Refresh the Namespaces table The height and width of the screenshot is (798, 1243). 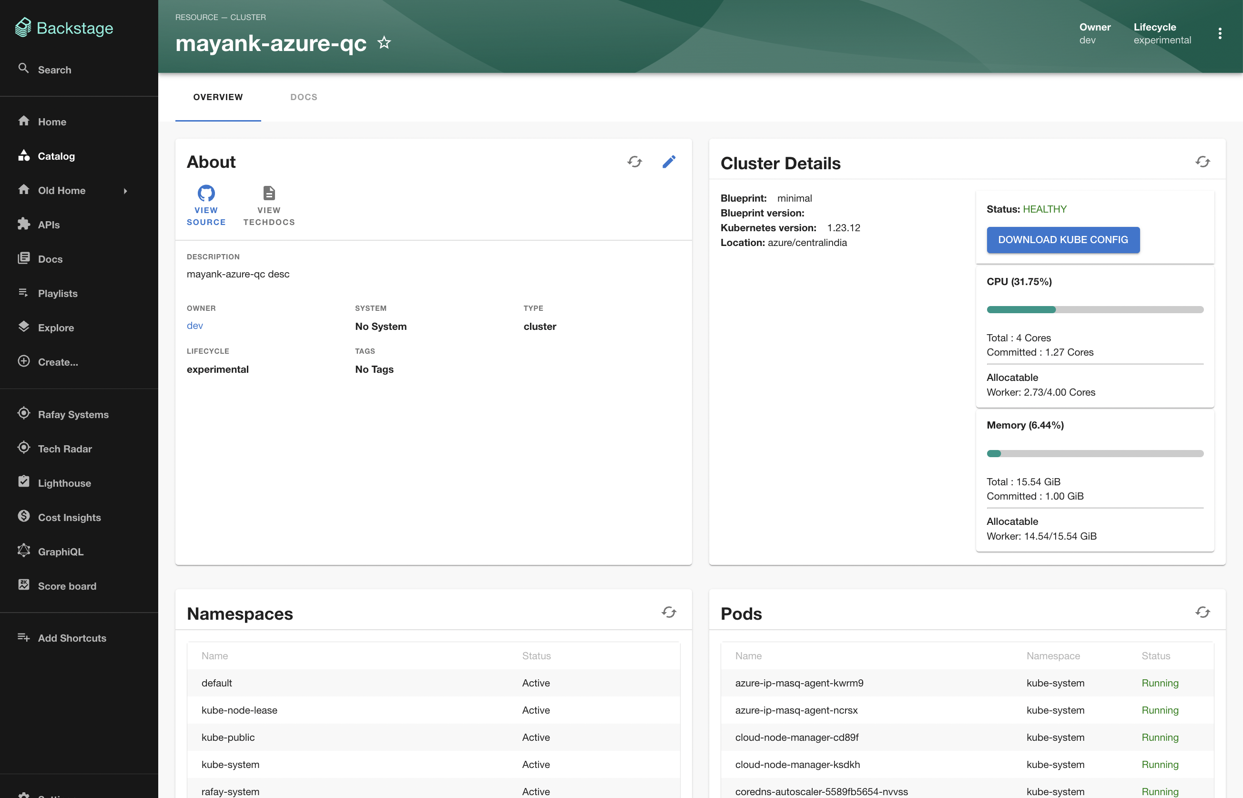(669, 613)
